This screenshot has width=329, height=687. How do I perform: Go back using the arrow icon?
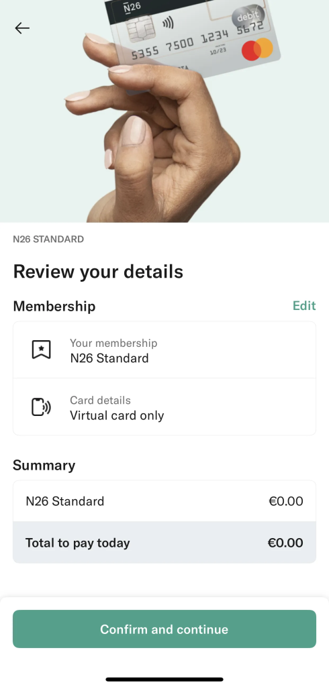pos(22,28)
